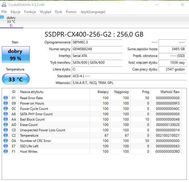Click the status orb for Temperature attribute row
This screenshot has width=189, height=182.
(6, 135)
